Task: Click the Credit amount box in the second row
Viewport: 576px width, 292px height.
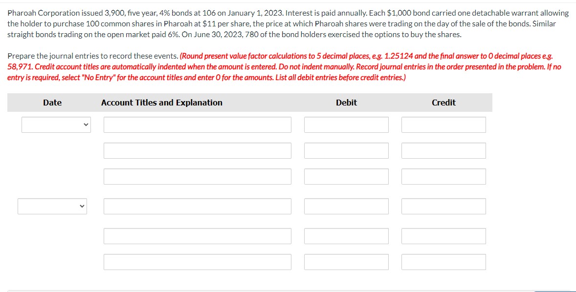Action: point(443,150)
